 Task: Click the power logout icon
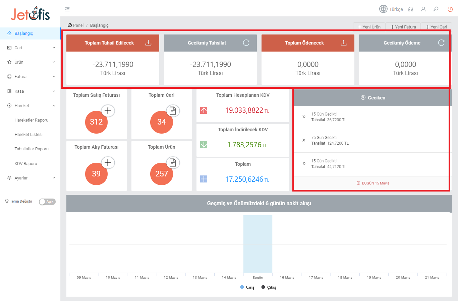450,9
